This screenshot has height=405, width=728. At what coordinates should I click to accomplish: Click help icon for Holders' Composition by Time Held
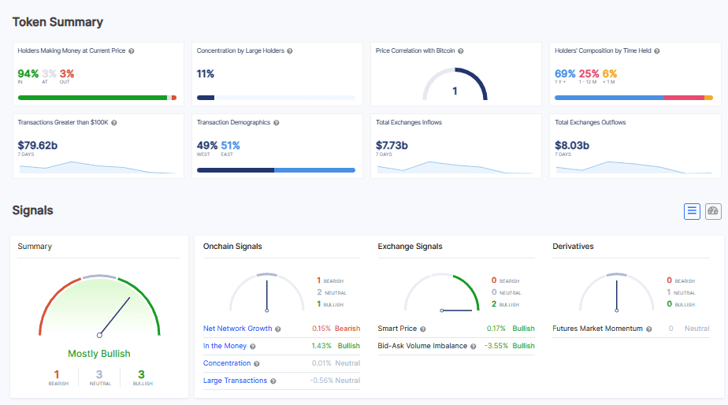tap(657, 51)
